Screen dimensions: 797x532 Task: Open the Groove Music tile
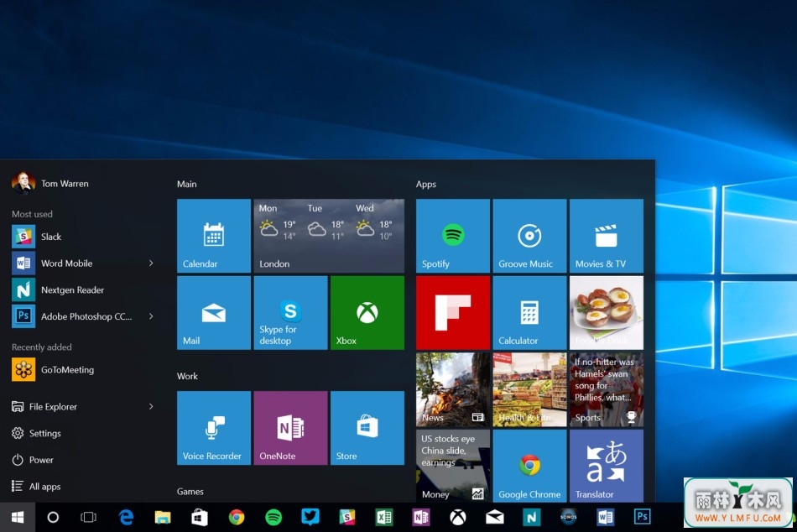click(x=529, y=236)
